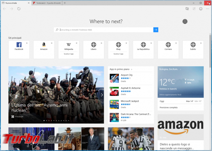Remove Wikipedia tile with its X
The width and height of the screenshot is (212, 151).
[77, 43]
